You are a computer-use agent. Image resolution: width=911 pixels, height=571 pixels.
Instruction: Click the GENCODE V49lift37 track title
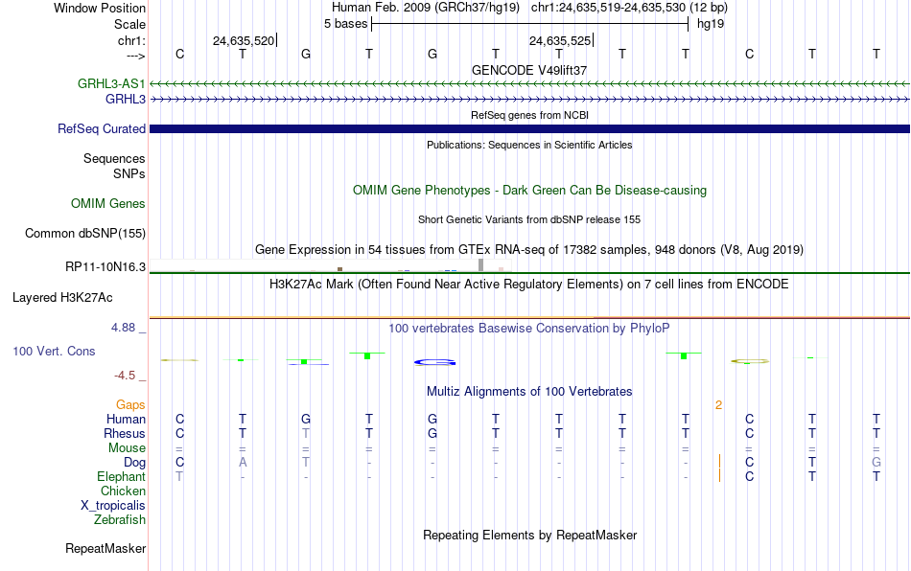coord(529,70)
